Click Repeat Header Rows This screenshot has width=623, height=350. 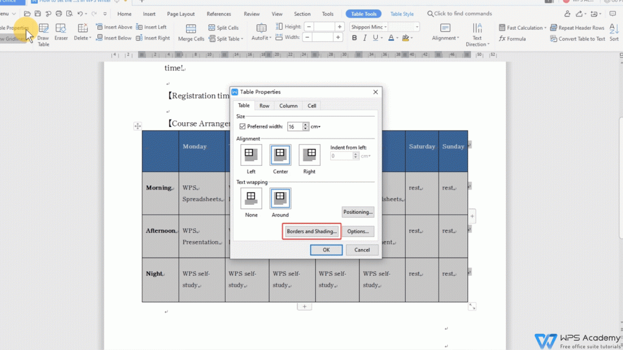click(577, 27)
